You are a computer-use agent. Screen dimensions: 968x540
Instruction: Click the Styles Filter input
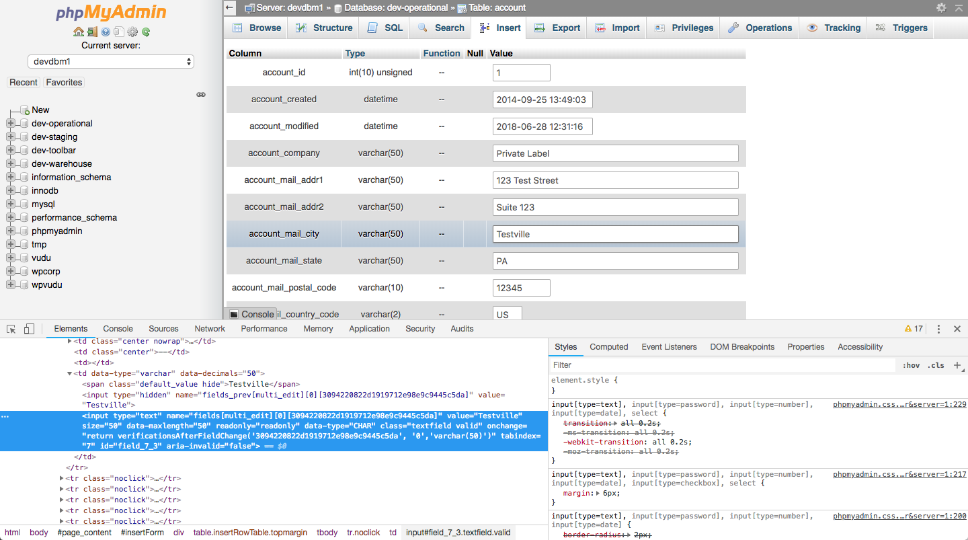click(x=723, y=365)
